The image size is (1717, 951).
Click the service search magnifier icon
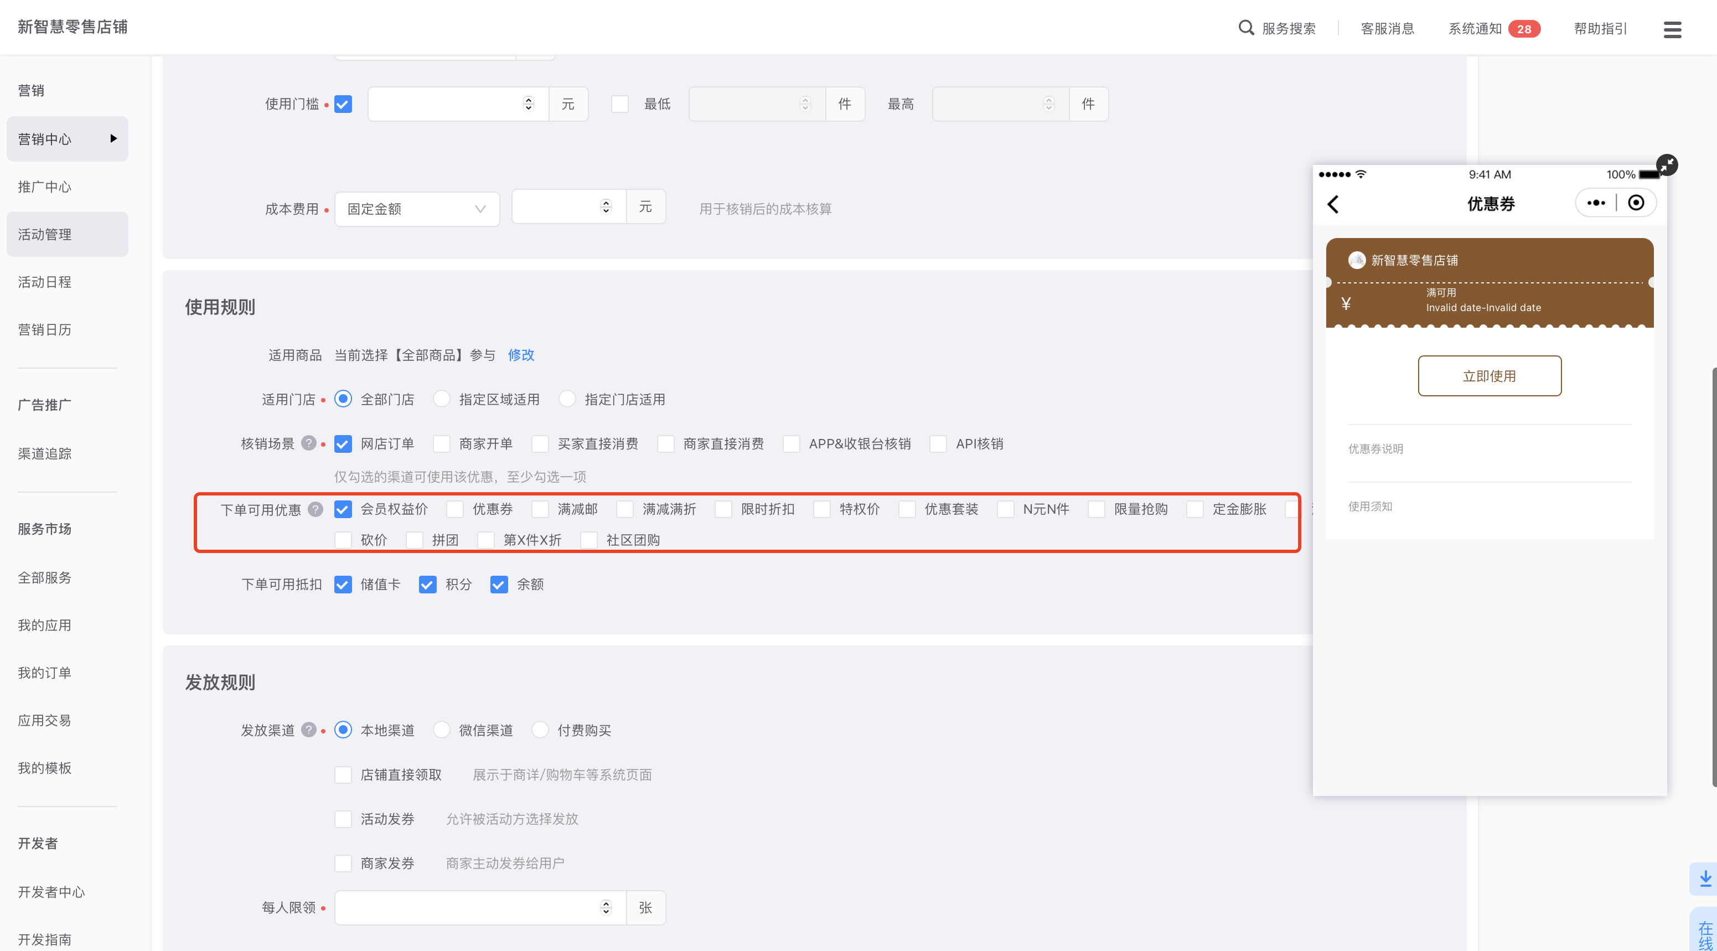pos(1246,28)
